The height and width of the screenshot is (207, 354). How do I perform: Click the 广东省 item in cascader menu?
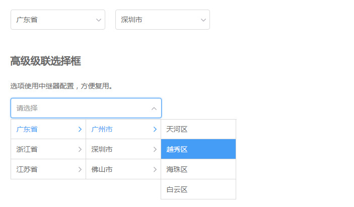pyautogui.click(x=48, y=129)
